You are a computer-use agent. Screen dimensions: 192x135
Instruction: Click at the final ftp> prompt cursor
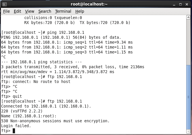[x=14, y=131]
